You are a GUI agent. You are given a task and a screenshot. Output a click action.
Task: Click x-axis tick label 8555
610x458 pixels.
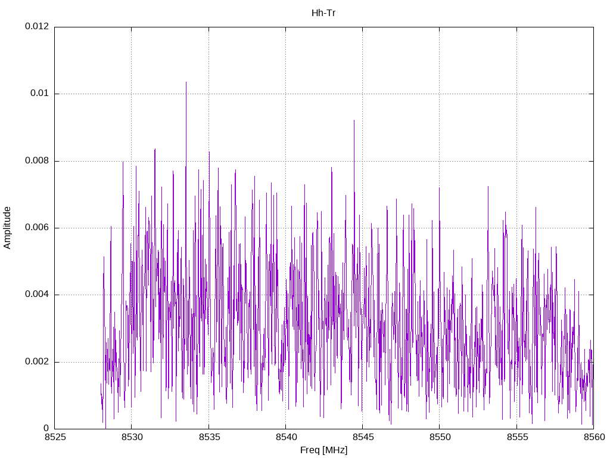coord(517,437)
